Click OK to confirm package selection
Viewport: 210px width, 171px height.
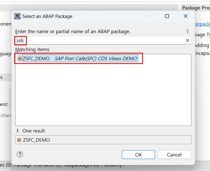138,155
